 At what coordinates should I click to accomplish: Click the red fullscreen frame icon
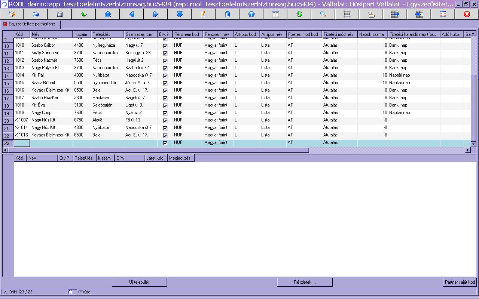pos(443,14)
